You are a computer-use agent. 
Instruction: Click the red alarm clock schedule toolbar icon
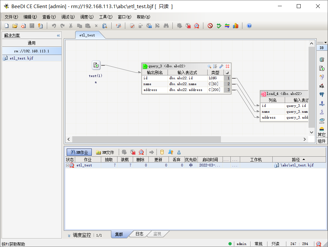pos(197,26)
